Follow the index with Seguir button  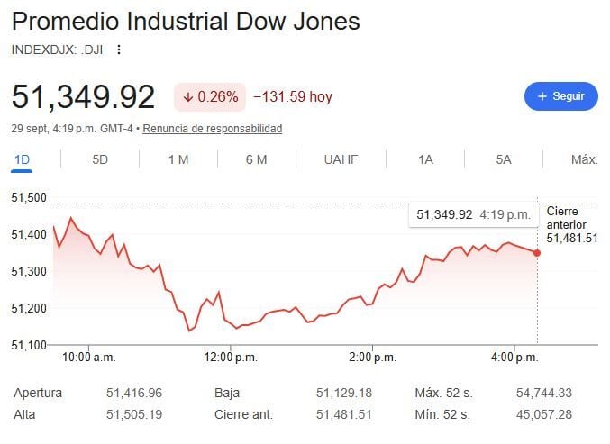pos(561,96)
